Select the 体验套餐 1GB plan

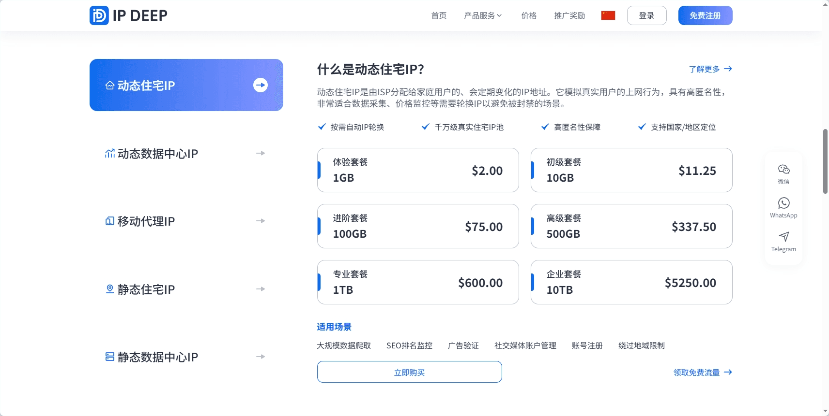click(418, 170)
